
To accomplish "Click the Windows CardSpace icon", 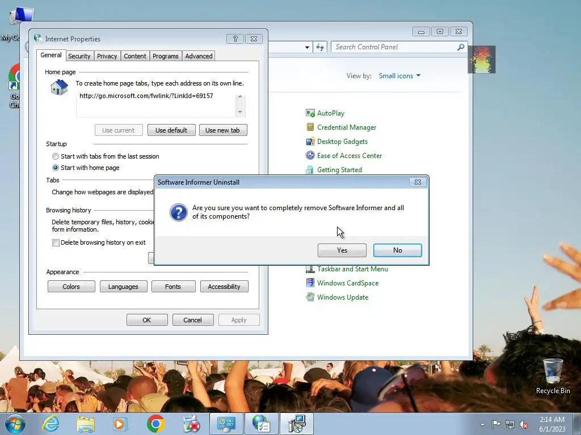I will pos(310,283).
